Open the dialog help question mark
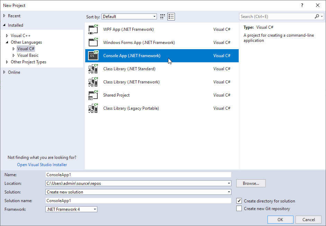Screen dimensions: 326x226 [302, 6]
